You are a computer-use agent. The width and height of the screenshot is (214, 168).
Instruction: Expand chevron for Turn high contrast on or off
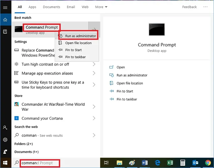[94, 64]
